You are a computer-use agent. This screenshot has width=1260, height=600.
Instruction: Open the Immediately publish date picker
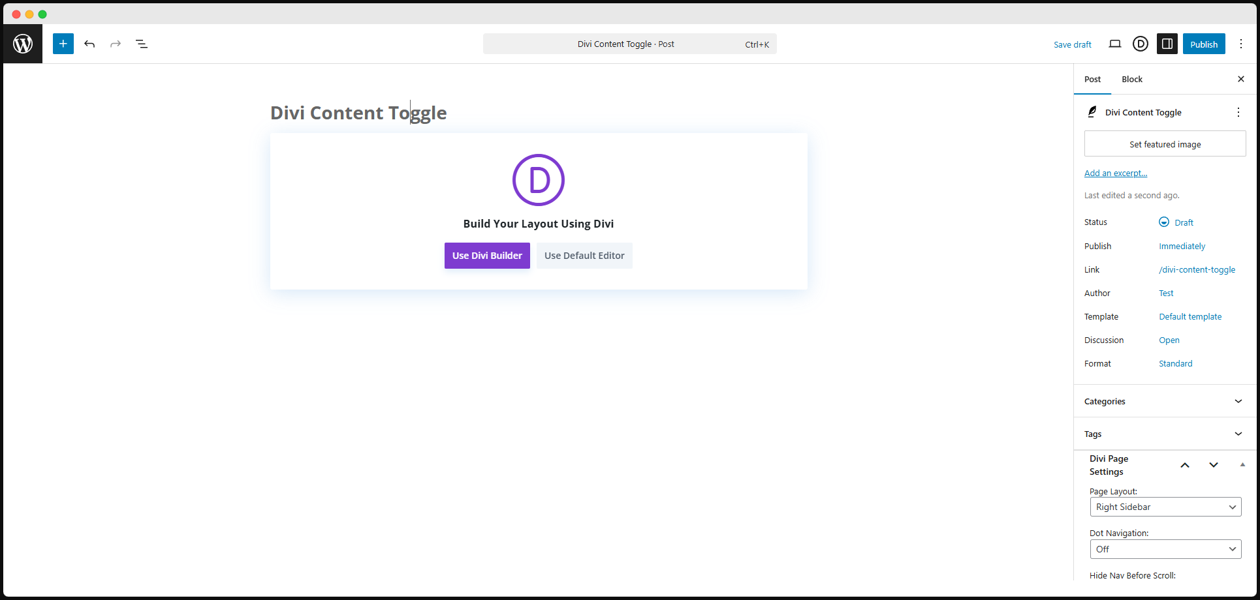point(1182,246)
